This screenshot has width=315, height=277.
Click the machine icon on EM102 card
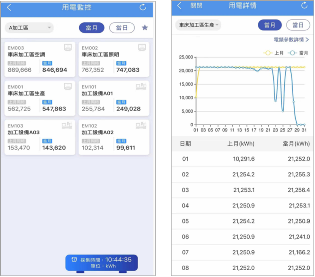141,125
